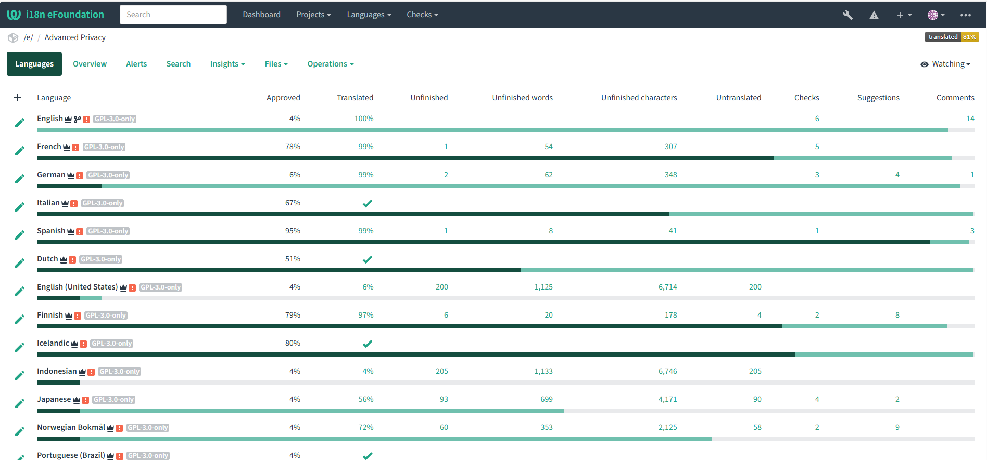Click the Italian translation progress bar
Screen dimensions: 987x460
coord(505,214)
